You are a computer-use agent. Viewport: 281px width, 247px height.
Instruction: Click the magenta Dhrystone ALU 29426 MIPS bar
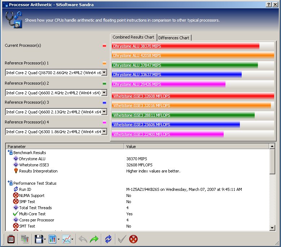tap(168, 84)
